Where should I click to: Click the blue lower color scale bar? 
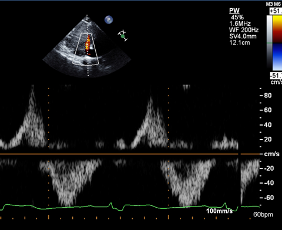point(277,57)
